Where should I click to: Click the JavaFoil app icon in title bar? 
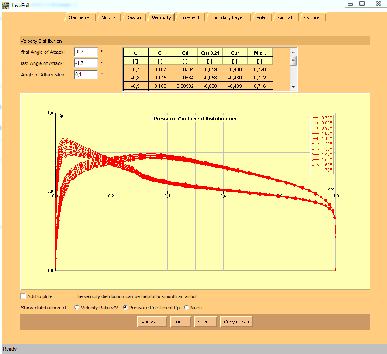pos(5,4)
